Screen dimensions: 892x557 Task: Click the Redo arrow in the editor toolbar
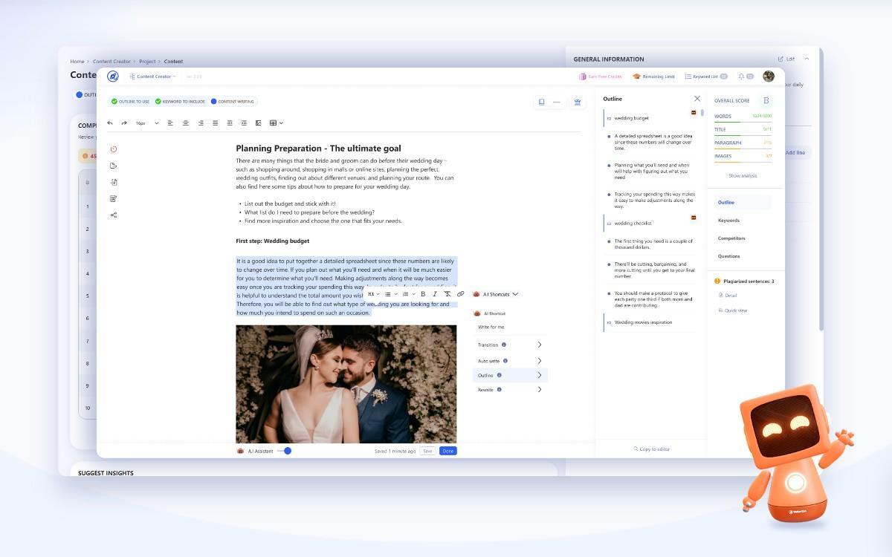(123, 123)
